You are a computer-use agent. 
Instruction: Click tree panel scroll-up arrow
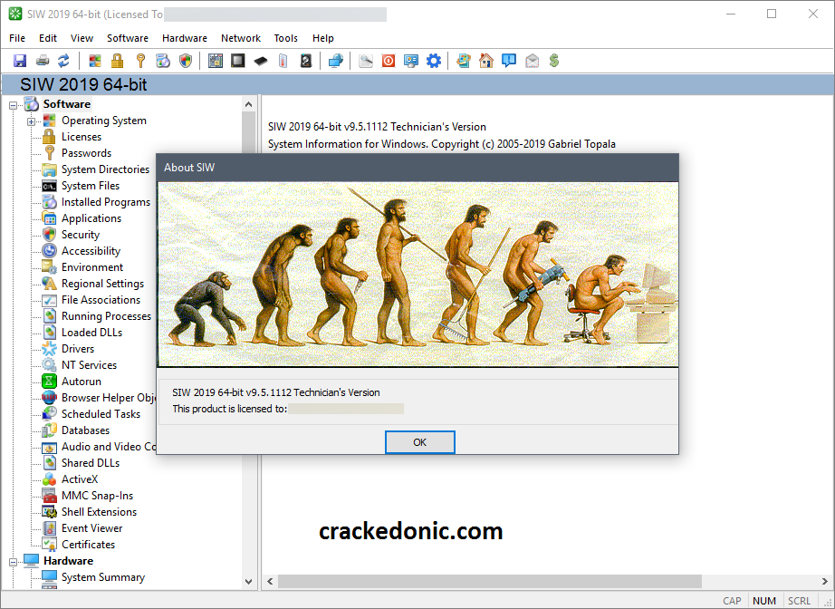(x=249, y=104)
